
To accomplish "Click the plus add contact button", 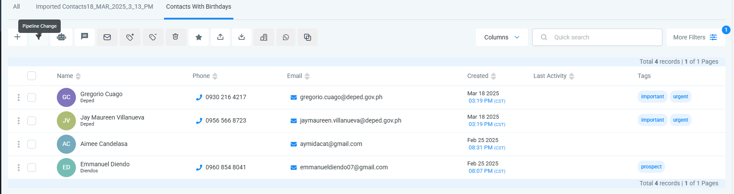I will tap(17, 37).
